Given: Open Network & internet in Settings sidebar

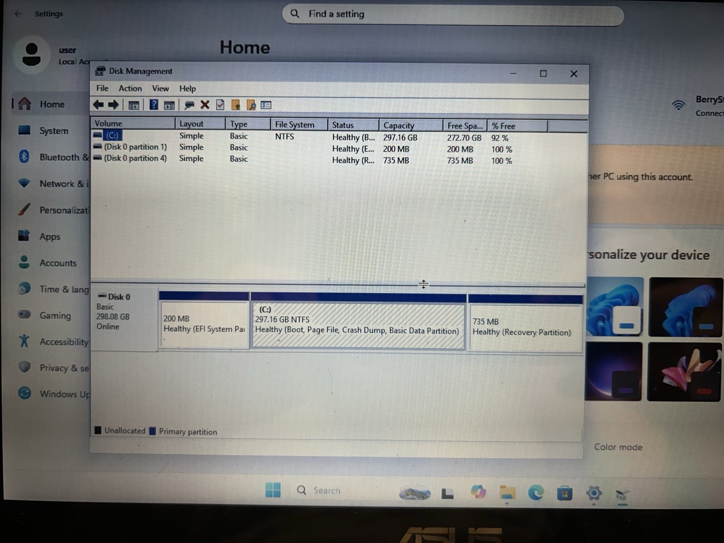Looking at the screenshot, I should click(50, 183).
